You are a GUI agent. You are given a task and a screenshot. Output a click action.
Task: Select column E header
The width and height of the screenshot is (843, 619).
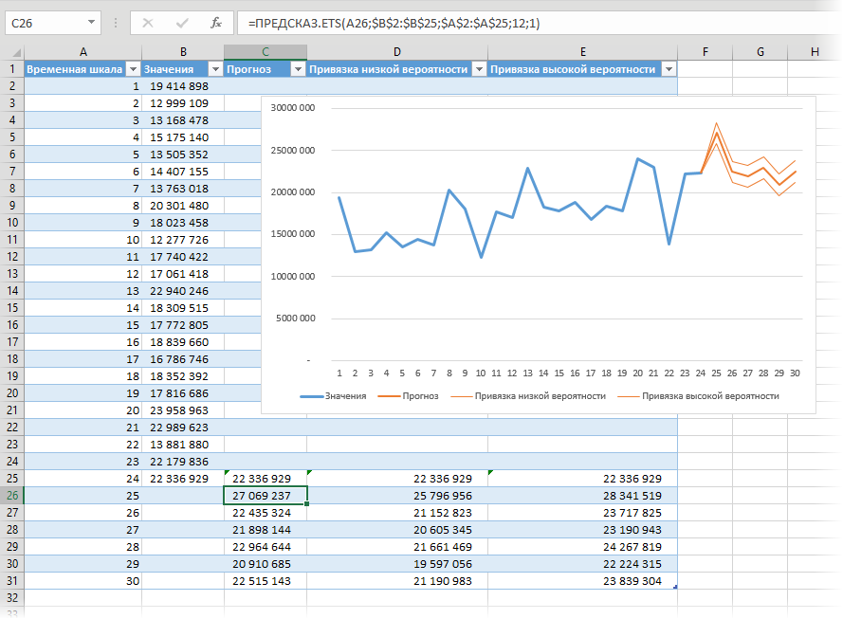tap(583, 52)
